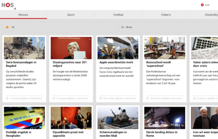This screenshot has width=218, height=139.
Task: Click clock icon under Bagdad article
Action: click(x=7, y=98)
